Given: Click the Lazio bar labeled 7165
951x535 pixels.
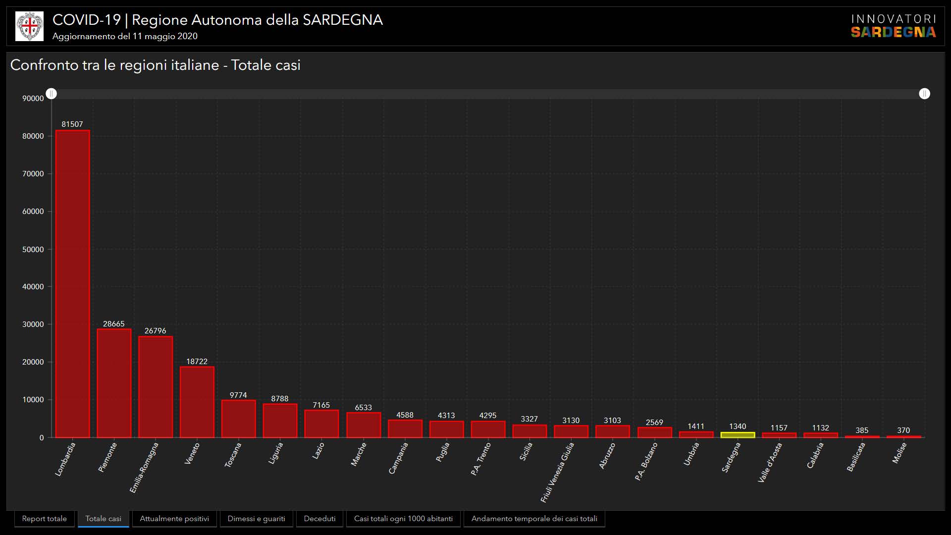Looking at the screenshot, I should tap(321, 424).
